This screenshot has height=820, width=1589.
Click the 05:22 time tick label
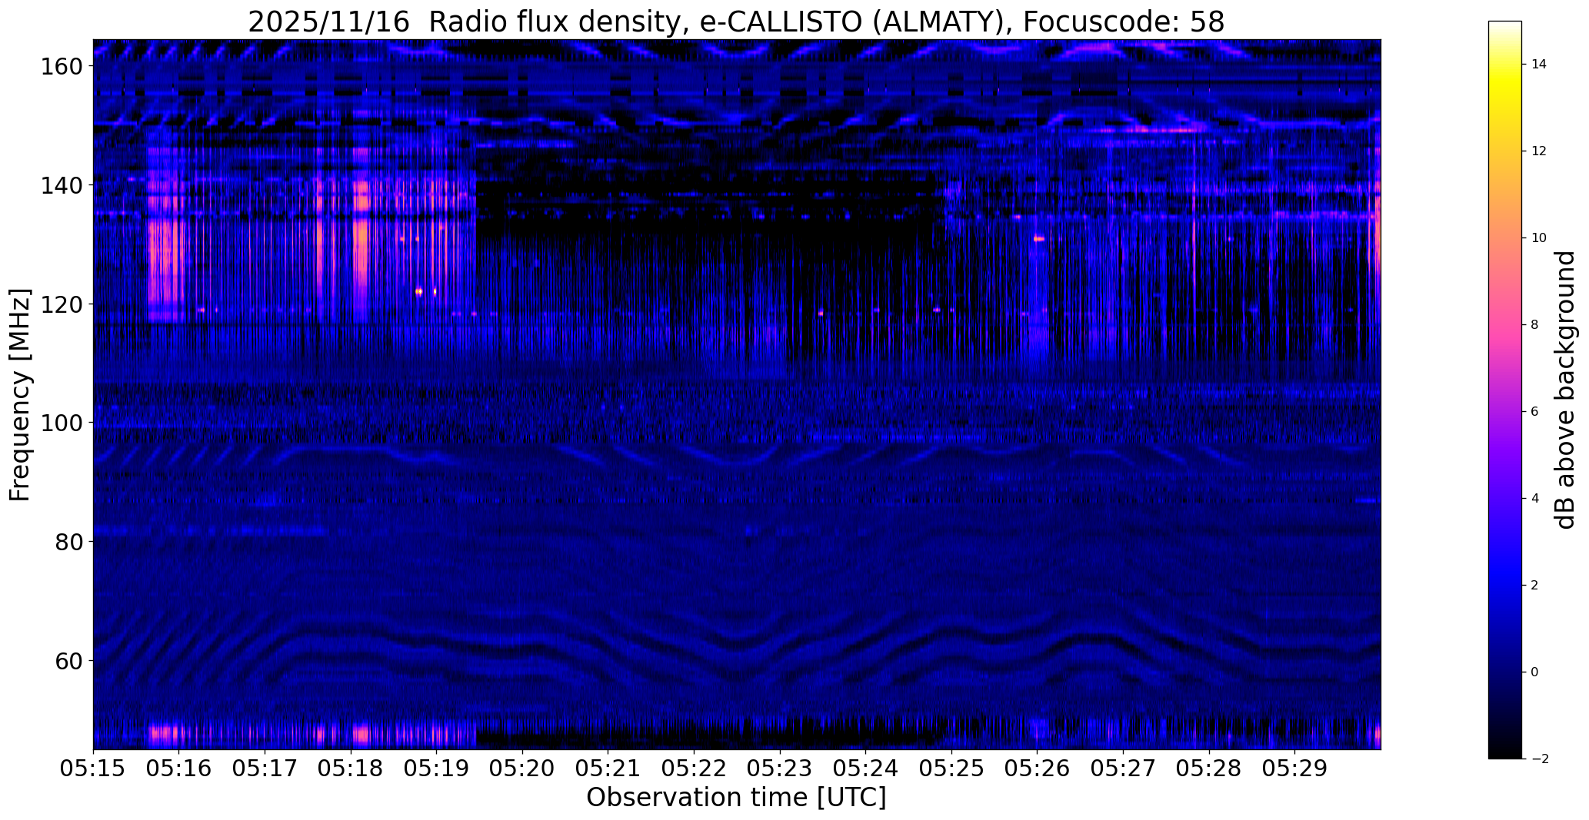(695, 768)
